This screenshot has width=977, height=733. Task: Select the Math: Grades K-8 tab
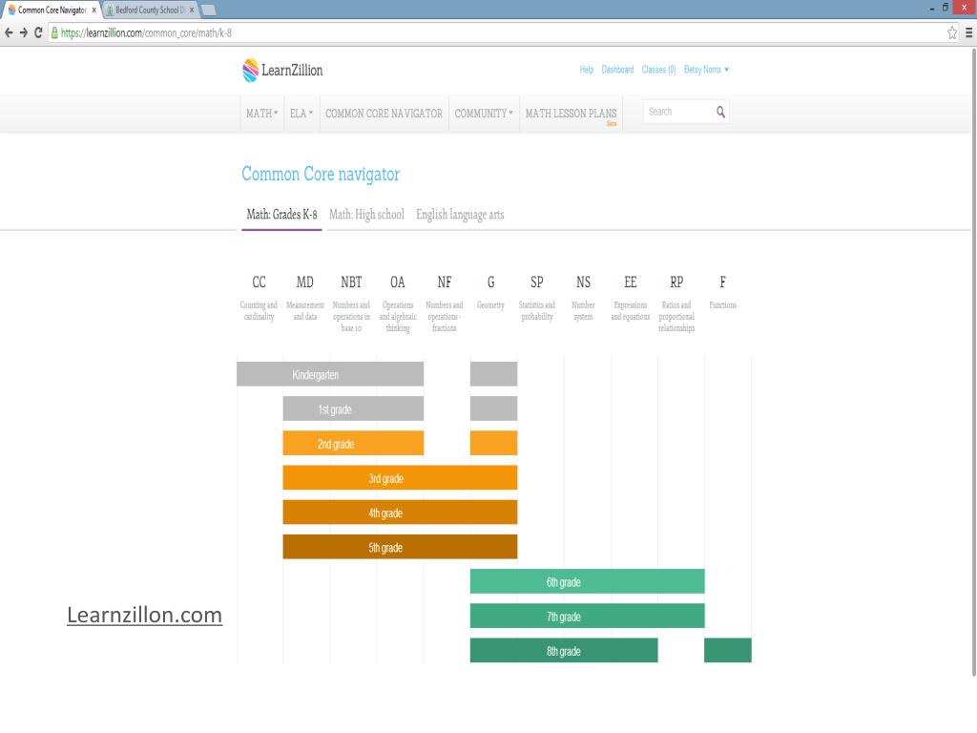pyautogui.click(x=281, y=215)
